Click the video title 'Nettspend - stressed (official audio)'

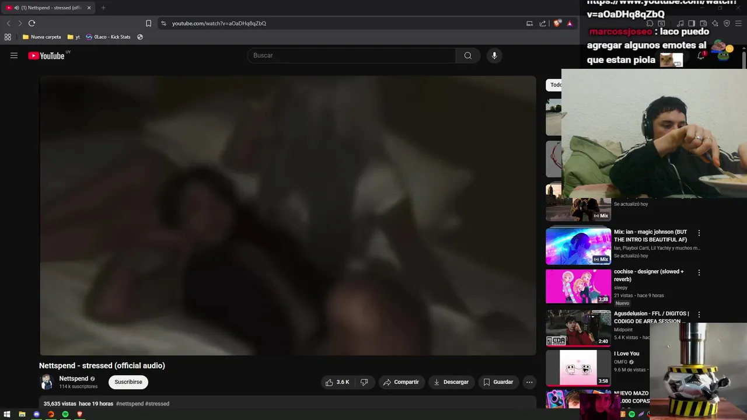[x=102, y=366]
